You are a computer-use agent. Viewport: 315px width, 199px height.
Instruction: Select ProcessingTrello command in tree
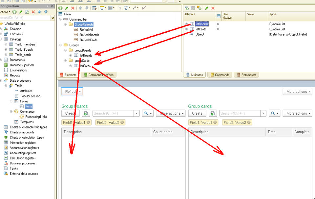click(x=36, y=117)
